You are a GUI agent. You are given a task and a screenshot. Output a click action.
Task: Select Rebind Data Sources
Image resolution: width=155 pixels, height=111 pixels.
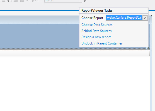pos(96,31)
